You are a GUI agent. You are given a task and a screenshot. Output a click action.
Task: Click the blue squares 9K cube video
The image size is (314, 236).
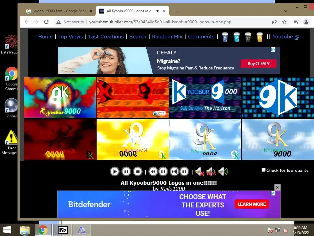(x=278, y=97)
